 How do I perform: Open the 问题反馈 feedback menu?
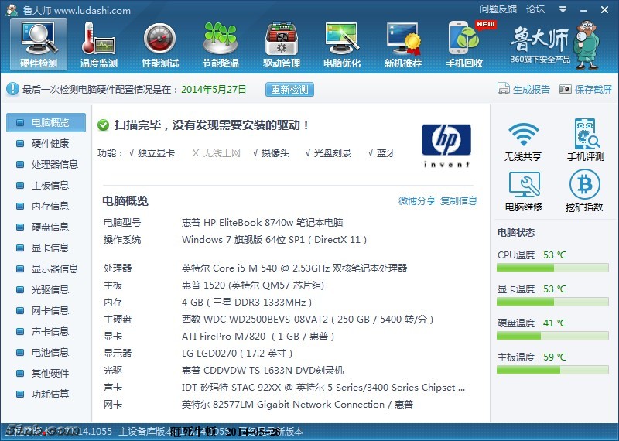(498, 9)
